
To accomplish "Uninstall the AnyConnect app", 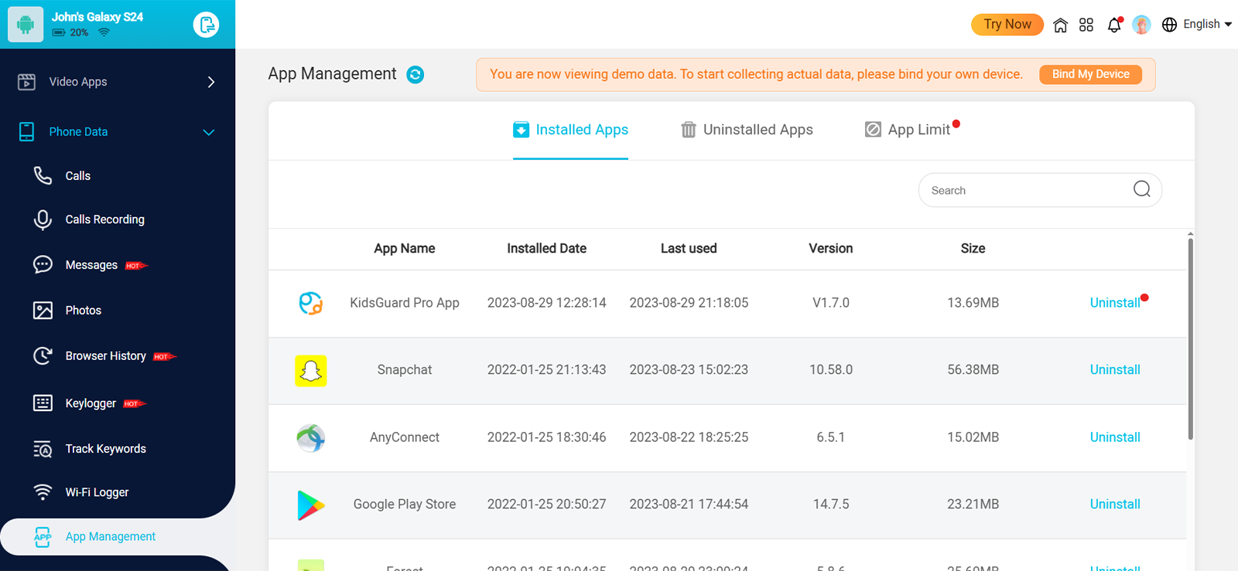I will coord(1114,437).
